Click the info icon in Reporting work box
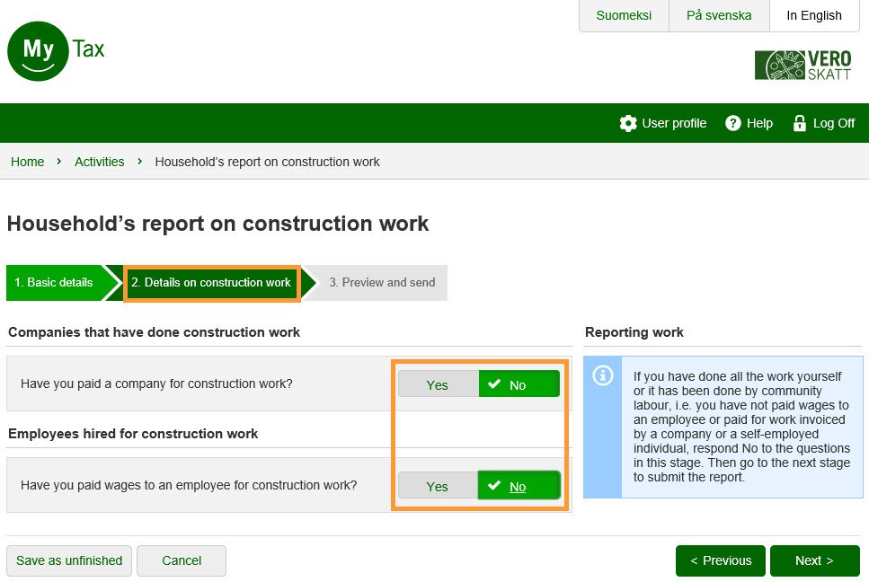 click(x=603, y=375)
